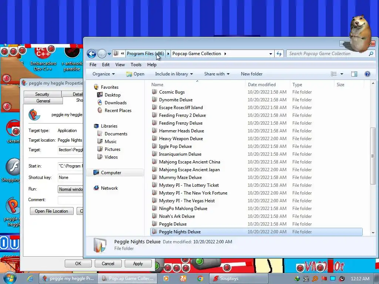Screen dimensions: 379x284
Task: Click the blue Help question mark icon
Action: pyautogui.click(x=368, y=74)
